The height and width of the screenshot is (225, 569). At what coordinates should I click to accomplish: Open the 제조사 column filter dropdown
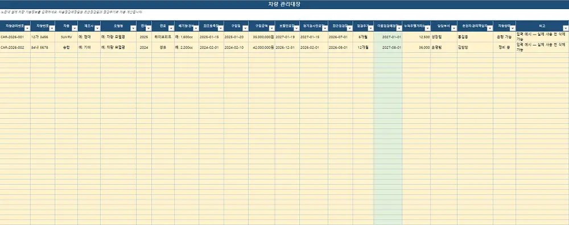[x=97, y=28]
